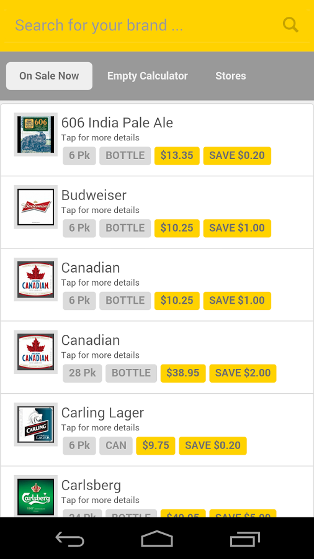Tap Carling Lager SAVE $0.20 badge
314x559 pixels.
click(213, 445)
